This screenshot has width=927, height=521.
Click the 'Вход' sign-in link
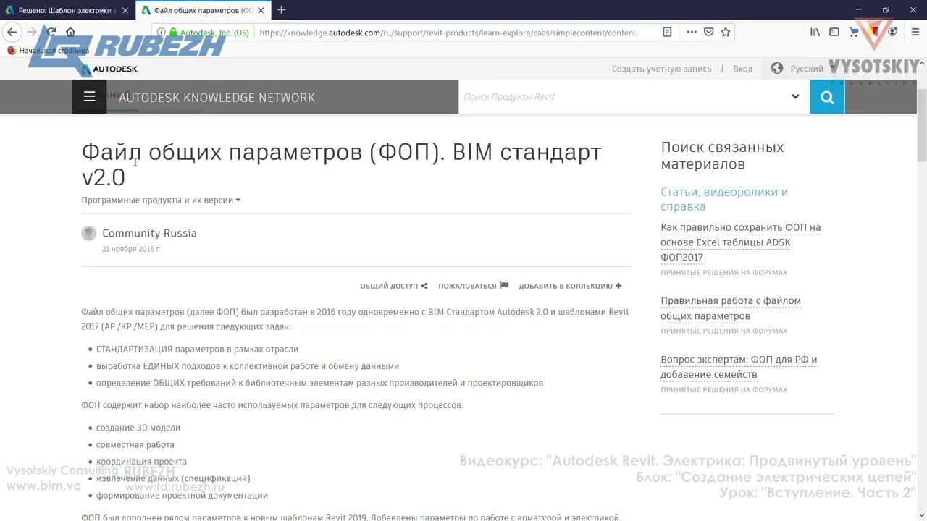742,69
